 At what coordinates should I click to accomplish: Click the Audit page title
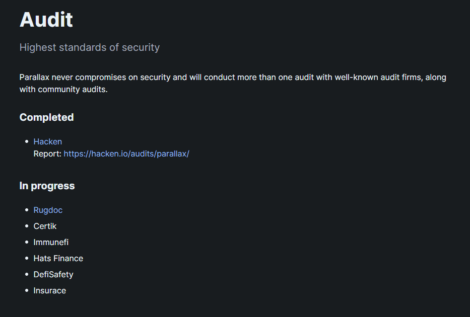[46, 20]
